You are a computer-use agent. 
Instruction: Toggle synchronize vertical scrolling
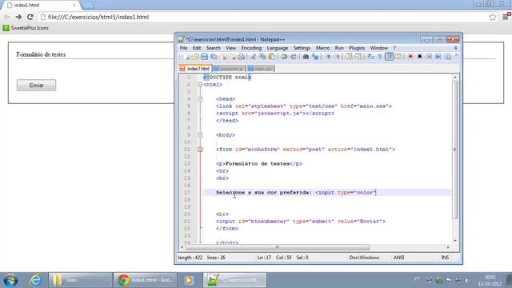click(349, 57)
